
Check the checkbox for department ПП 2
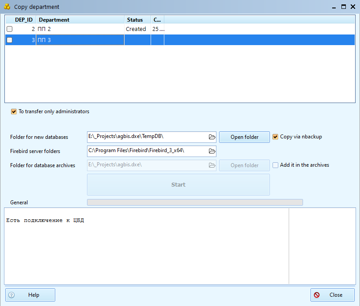coord(10,29)
